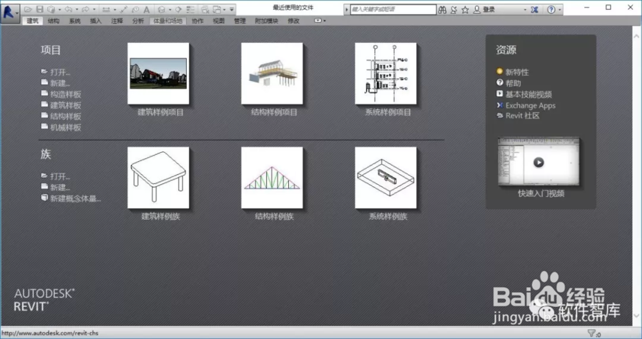Click the Thin Lines icon
Screen dimensions: 642x339
coord(191,9)
